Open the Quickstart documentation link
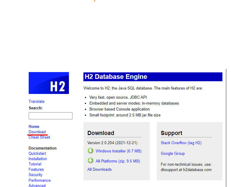 tap(37, 153)
